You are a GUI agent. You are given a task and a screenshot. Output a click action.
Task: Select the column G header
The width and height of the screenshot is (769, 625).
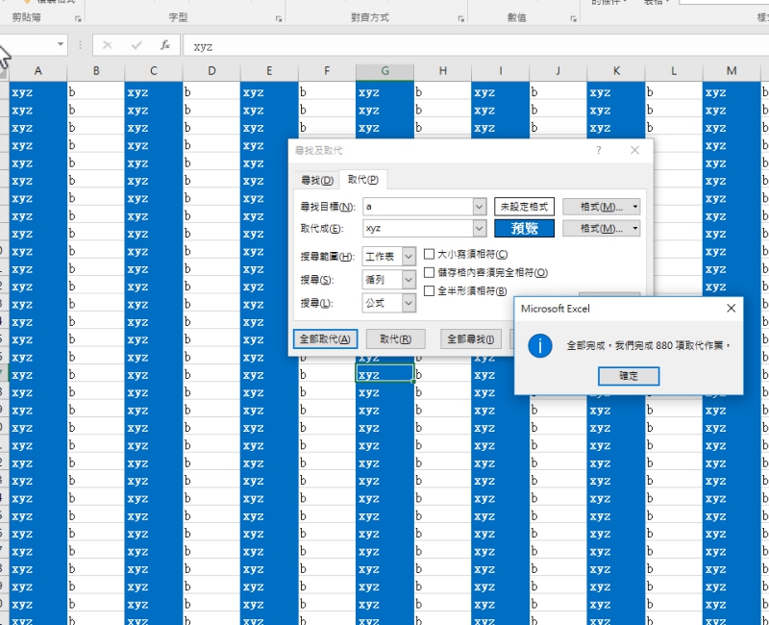384,71
